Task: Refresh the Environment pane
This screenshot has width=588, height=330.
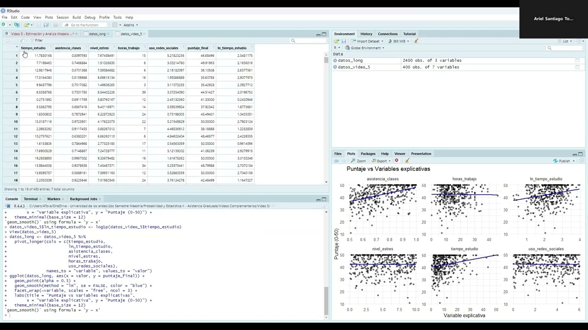Action: [x=578, y=41]
